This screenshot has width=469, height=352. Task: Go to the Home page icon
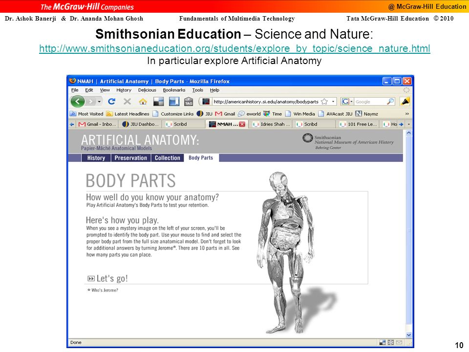(143, 102)
